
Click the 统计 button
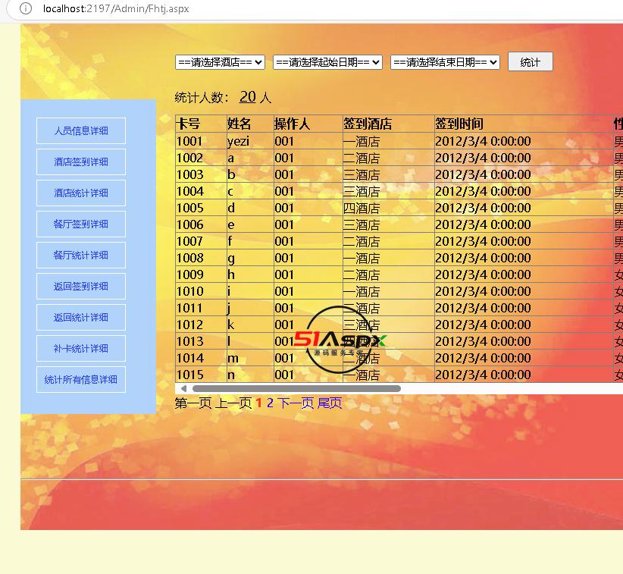click(x=531, y=62)
